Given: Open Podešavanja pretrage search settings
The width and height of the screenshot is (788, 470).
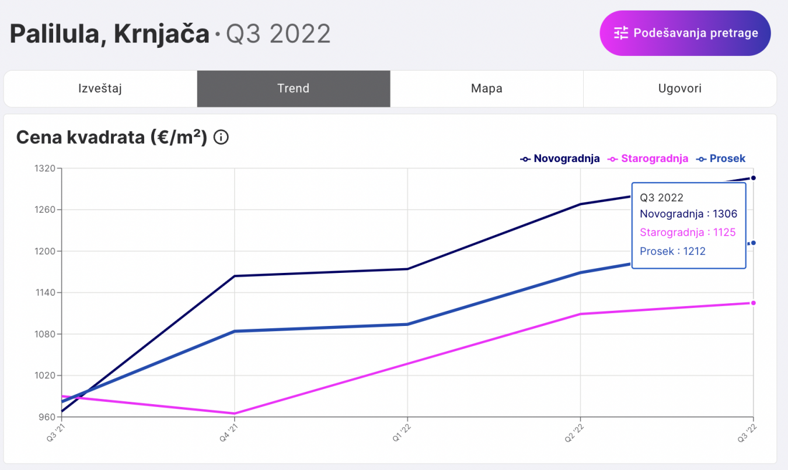Looking at the screenshot, I should [685, 33].
